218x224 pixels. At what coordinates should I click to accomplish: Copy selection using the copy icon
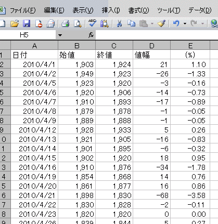point(131,23)
